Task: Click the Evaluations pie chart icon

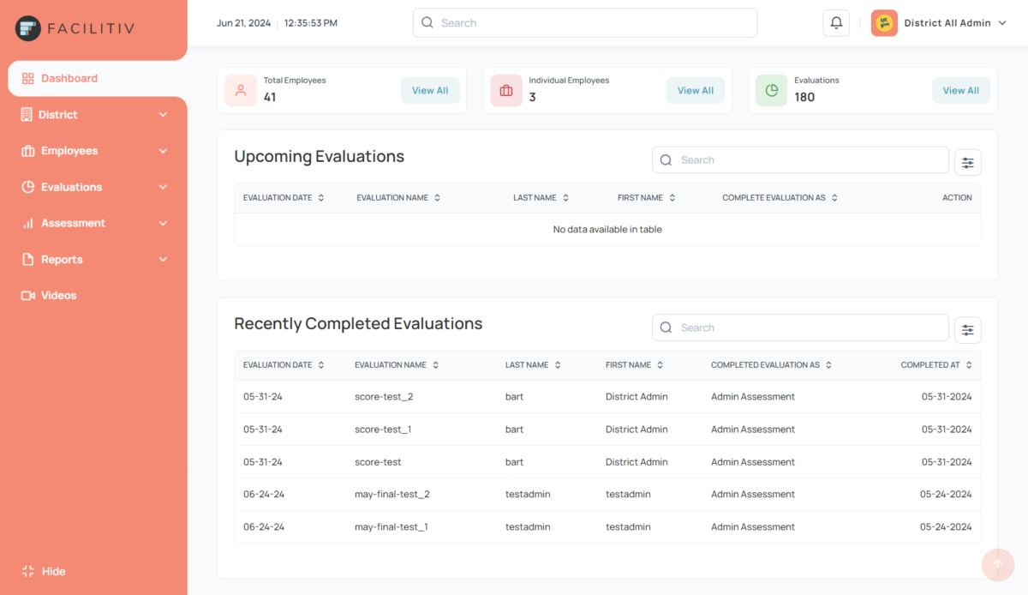Action: click(x=772, y=90)
